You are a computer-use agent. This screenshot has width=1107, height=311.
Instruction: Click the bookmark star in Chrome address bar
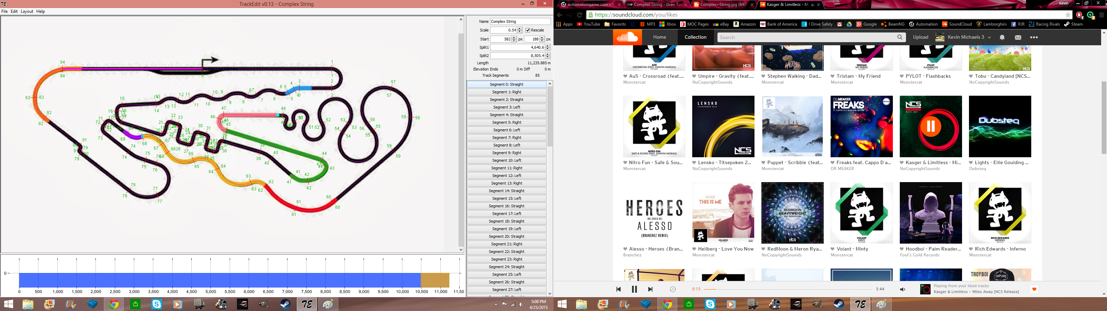click(1068, 15)
